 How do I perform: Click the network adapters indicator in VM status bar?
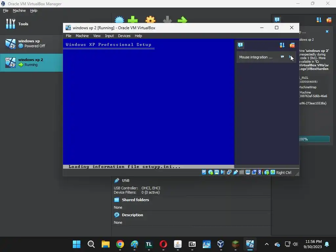[229, 172]
